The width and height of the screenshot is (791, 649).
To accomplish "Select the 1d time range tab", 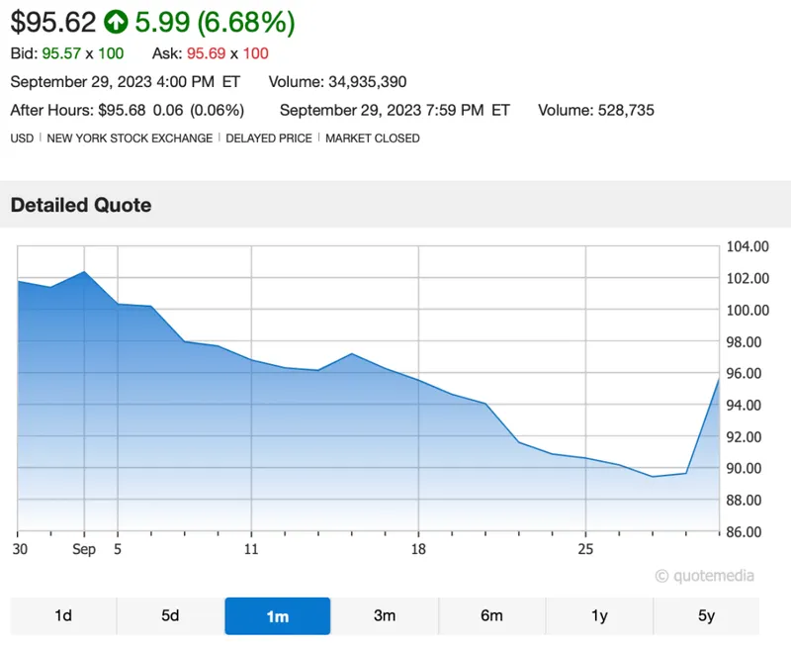I will [x=63, y=615].
